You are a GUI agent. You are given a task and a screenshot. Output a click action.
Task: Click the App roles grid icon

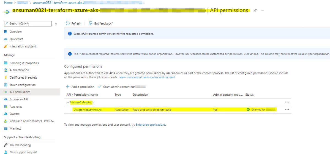click(x=6, y=107)
